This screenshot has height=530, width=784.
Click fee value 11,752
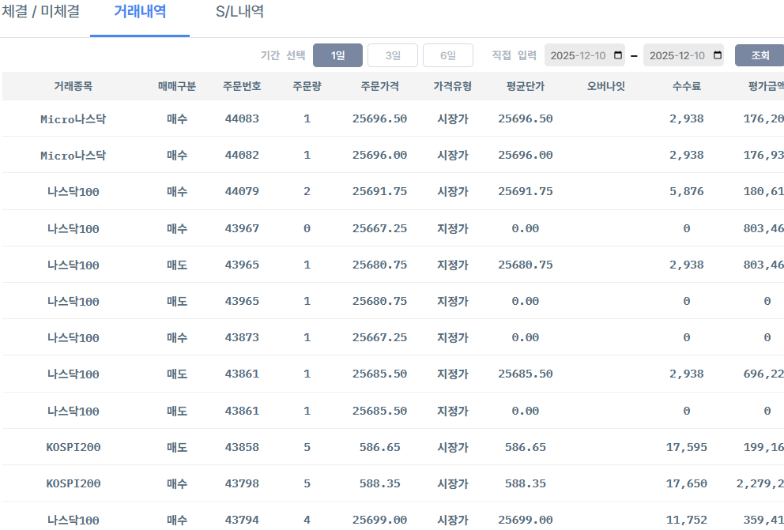point(687,520)
